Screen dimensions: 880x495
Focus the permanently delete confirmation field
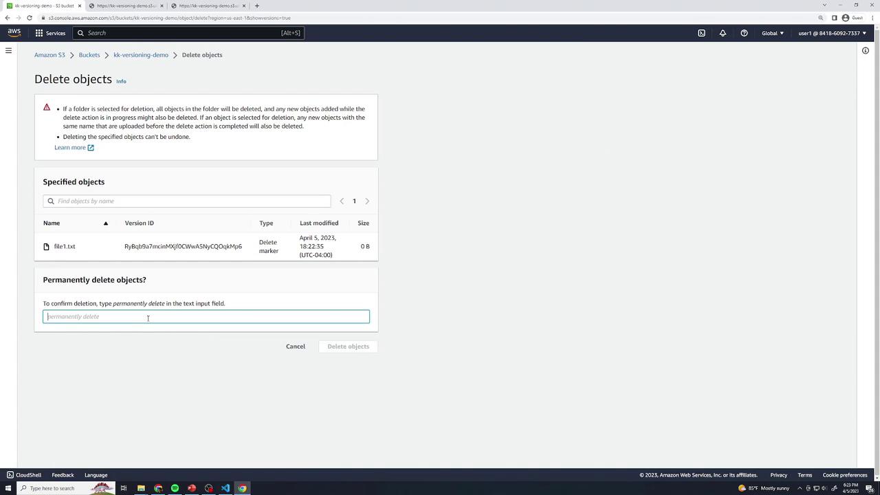206,317
